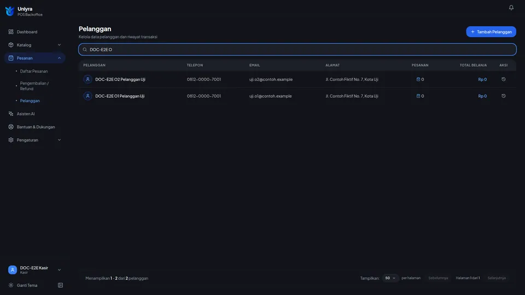
Task: Click phone number in O2 row
Action: pyautogui.click(x=203, y=79)
